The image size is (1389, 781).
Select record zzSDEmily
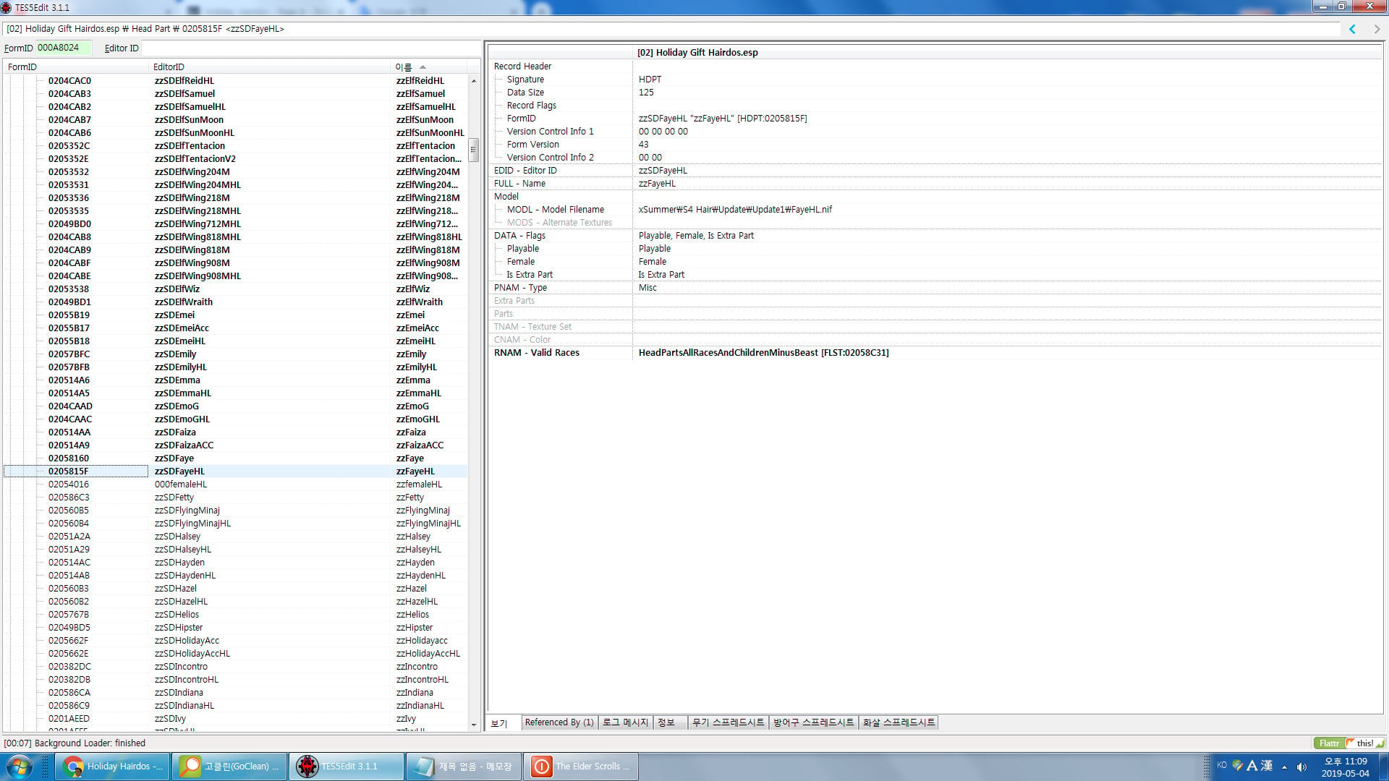click(x=235, y=354)
